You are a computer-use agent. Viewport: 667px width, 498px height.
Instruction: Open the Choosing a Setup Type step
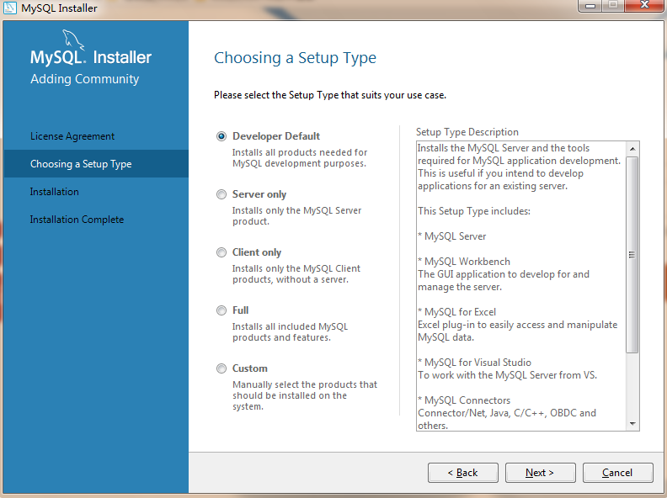tap(96, 163)
